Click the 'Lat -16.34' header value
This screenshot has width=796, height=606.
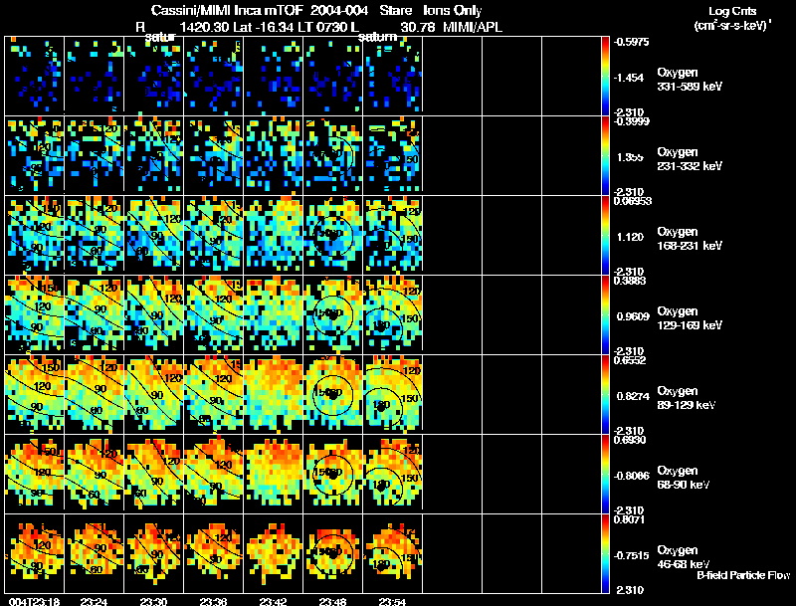click(263, 27)
